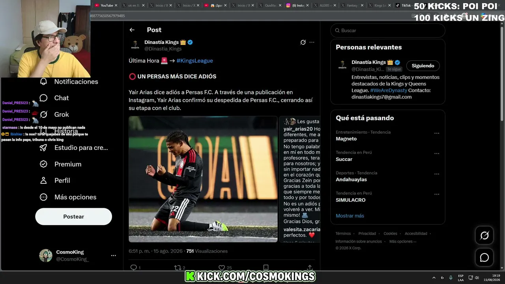Open the Yair Arias kneeling photo
505x284 pixels.
(203, 179)
